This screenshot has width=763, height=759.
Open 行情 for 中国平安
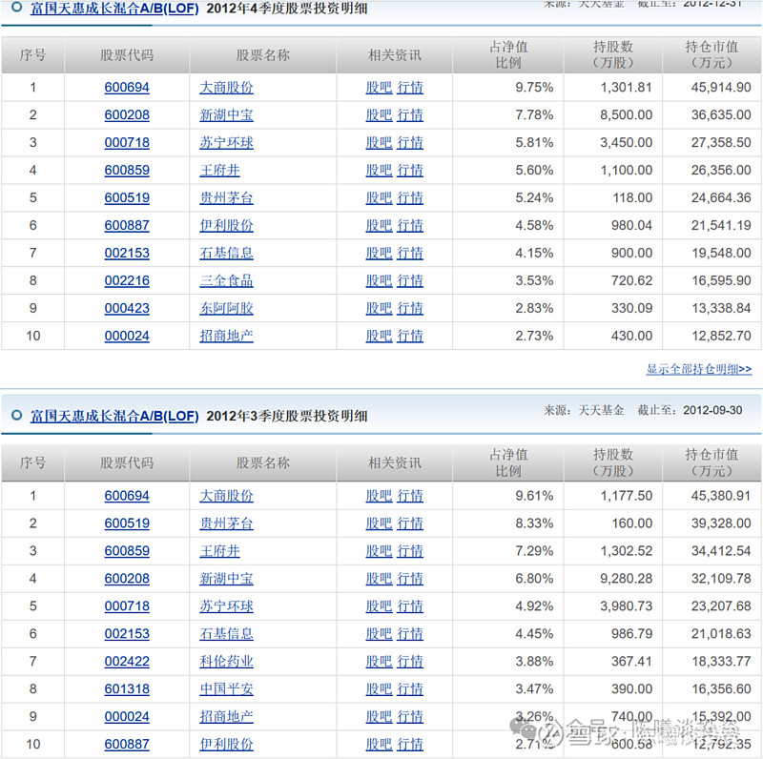[x=410, y=689]
